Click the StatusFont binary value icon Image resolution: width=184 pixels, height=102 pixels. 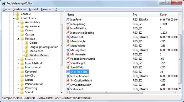[x=68, y=89]
